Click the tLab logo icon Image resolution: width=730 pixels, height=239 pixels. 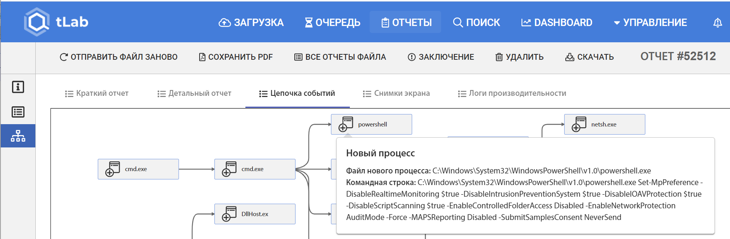coord(37,22)
